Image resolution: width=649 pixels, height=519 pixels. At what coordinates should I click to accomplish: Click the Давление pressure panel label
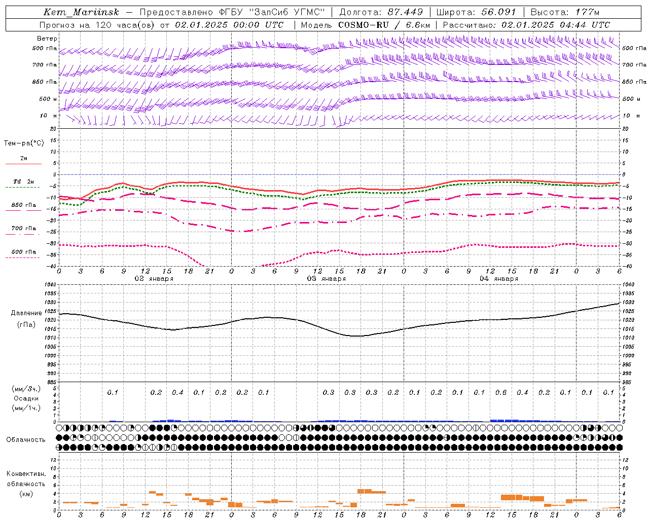point(26,313)
